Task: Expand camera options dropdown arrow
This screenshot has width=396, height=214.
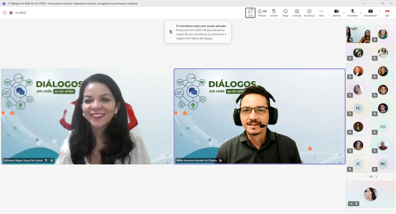Action: coord(344,12)
